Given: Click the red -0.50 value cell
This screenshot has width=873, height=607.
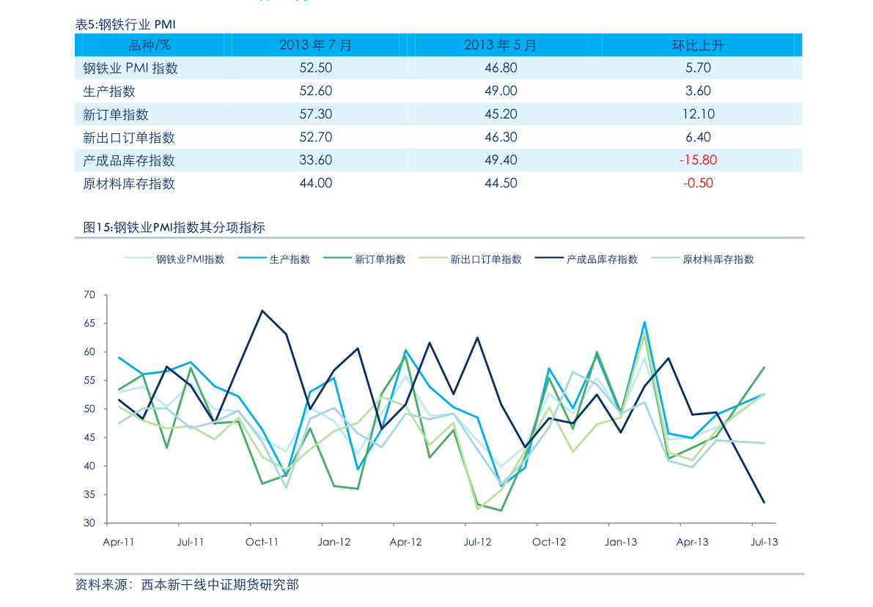Looking at the screenshot, I should pyautogui.click(x=698, y=183).
